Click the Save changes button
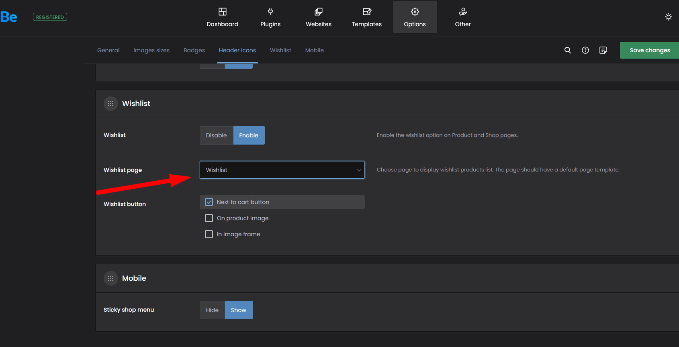 (649, 50)
